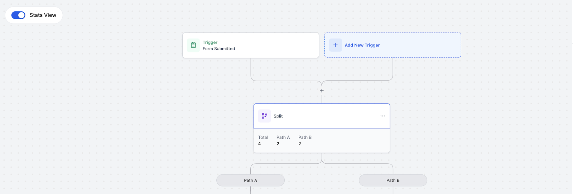The height and width of the screenshot is (194, 573).
Task: Click the dashed Add New Trigger box
Action: point(393,45)
